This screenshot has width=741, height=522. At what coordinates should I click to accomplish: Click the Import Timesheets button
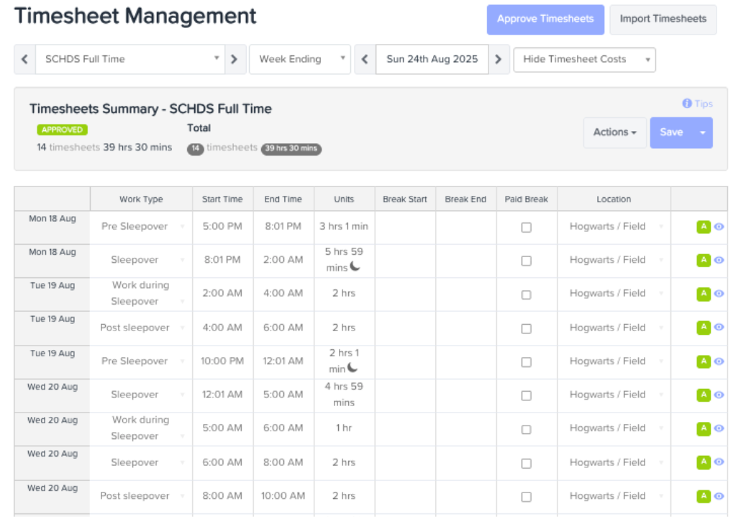point(663,19)
